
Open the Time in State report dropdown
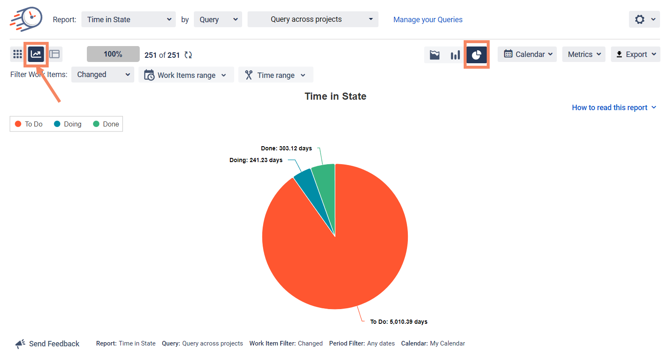pos(128,19)
